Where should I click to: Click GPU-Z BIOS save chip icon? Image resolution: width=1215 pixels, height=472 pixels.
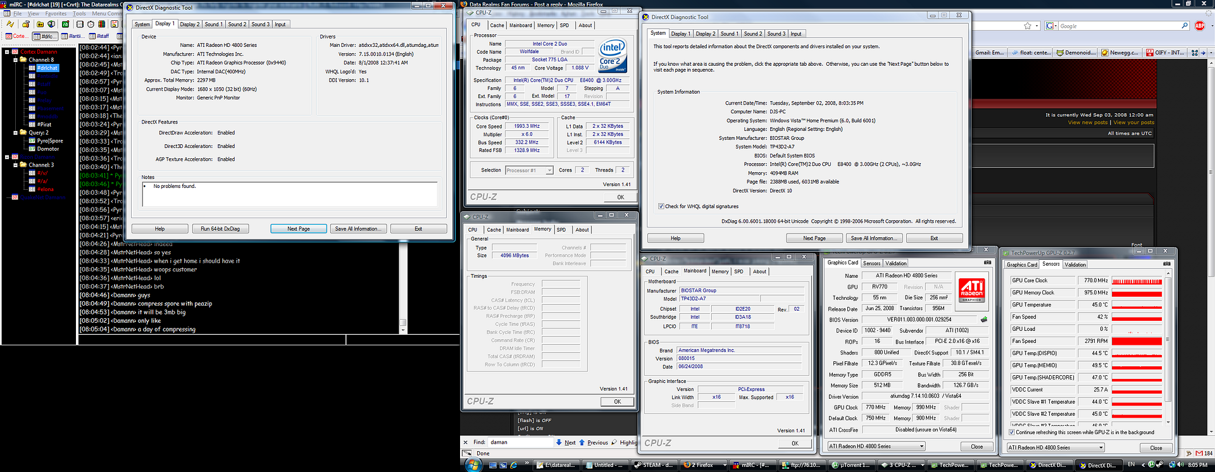tap(984, 320)
